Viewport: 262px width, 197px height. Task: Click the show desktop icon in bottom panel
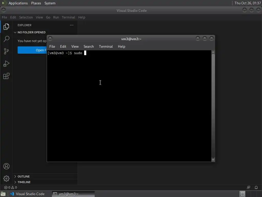click(x=3, y=194)
